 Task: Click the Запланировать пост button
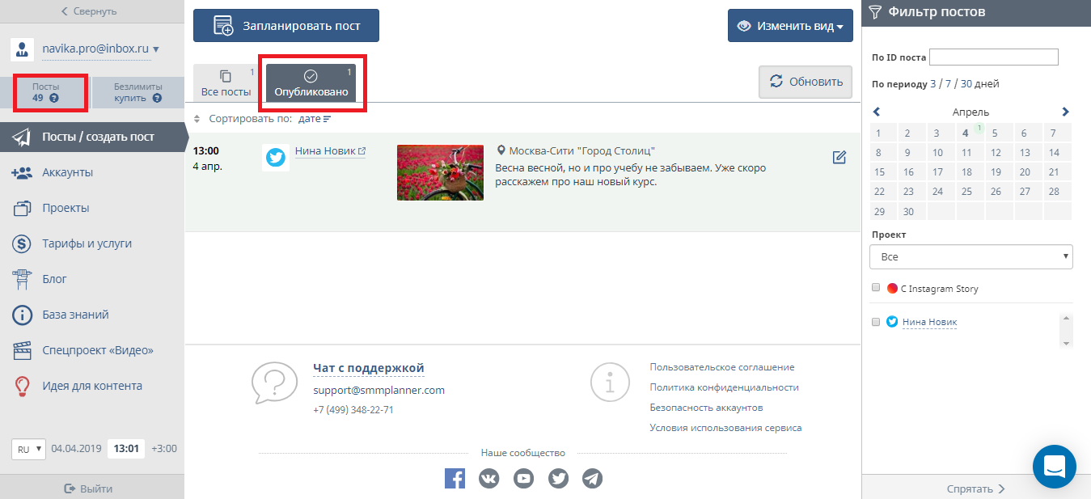pos(285,26)
